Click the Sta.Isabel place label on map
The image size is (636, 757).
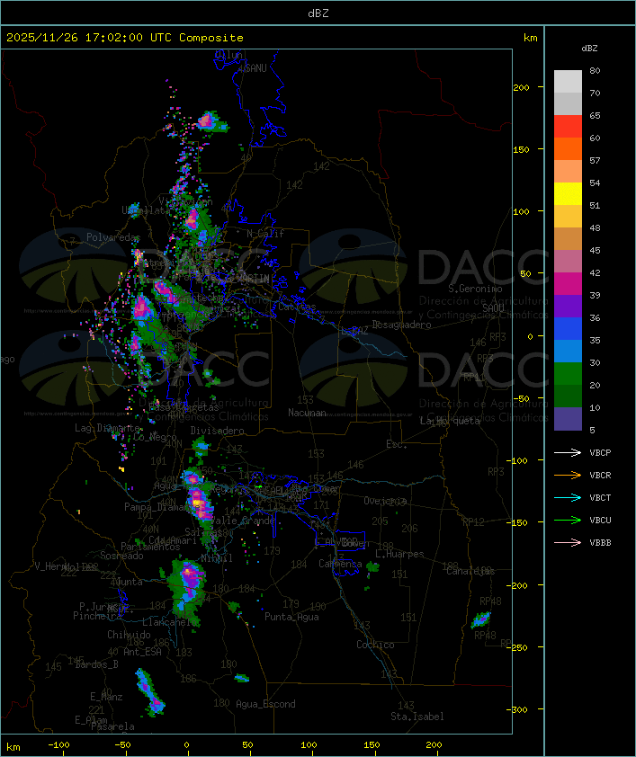[417, 717]
